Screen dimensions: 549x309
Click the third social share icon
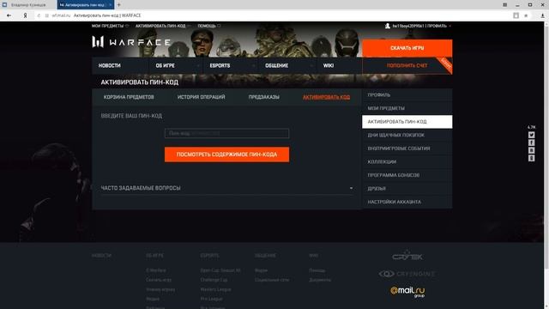(532, 150)
